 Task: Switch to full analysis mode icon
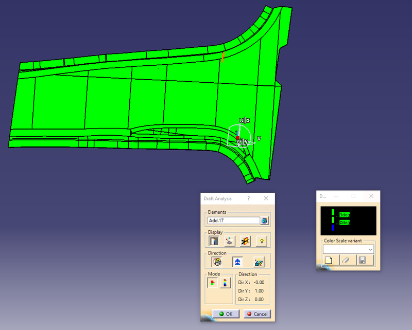[225, 283]
